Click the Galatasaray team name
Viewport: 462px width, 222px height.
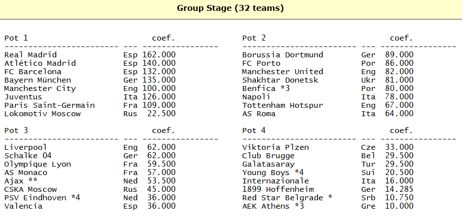click(269, 164)
